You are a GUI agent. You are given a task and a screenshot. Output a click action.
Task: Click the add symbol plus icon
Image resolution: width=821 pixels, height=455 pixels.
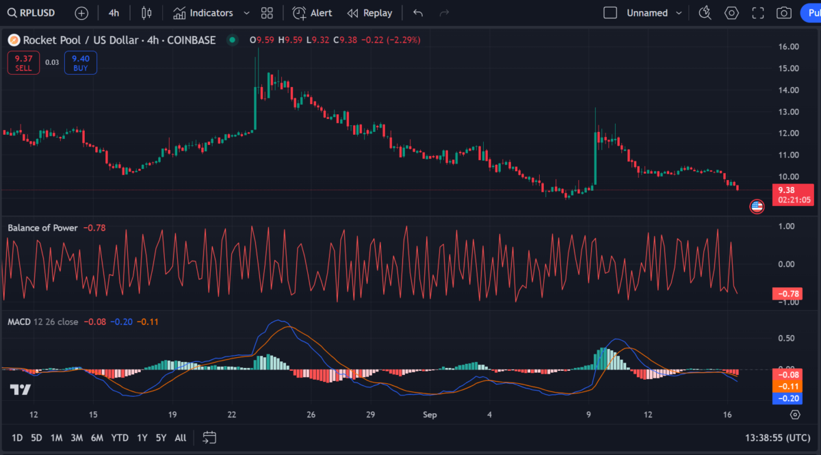(81, 13)
